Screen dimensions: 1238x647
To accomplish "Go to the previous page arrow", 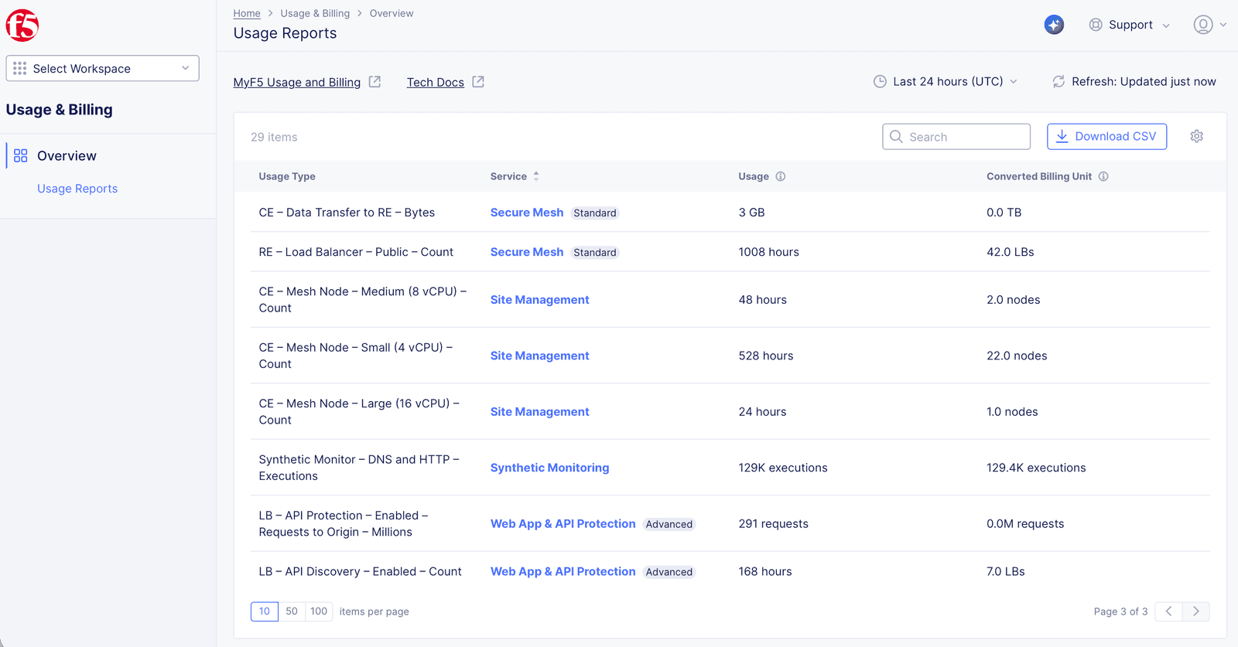I will (x=1168, y=611).
